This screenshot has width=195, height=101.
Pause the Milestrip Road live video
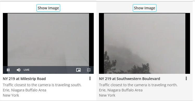click(x=8, y=70)
